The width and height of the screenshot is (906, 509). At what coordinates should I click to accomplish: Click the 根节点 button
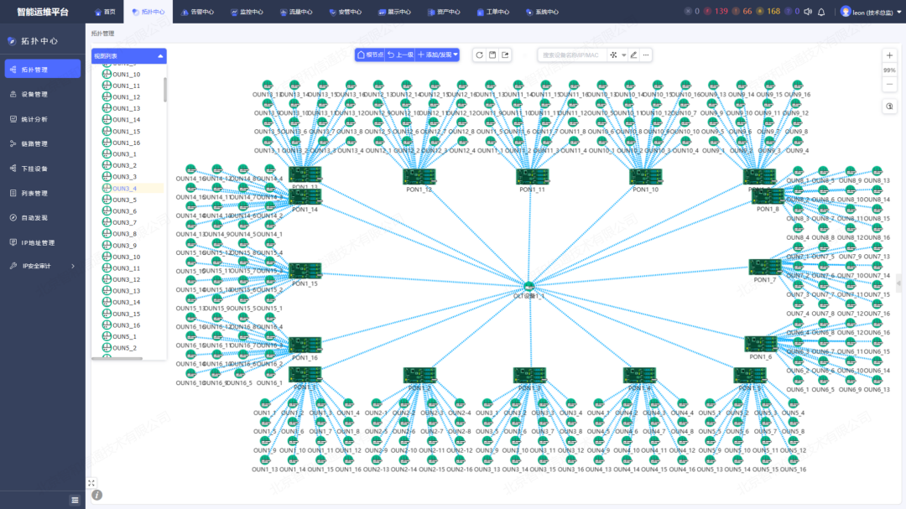pos(370,55)
